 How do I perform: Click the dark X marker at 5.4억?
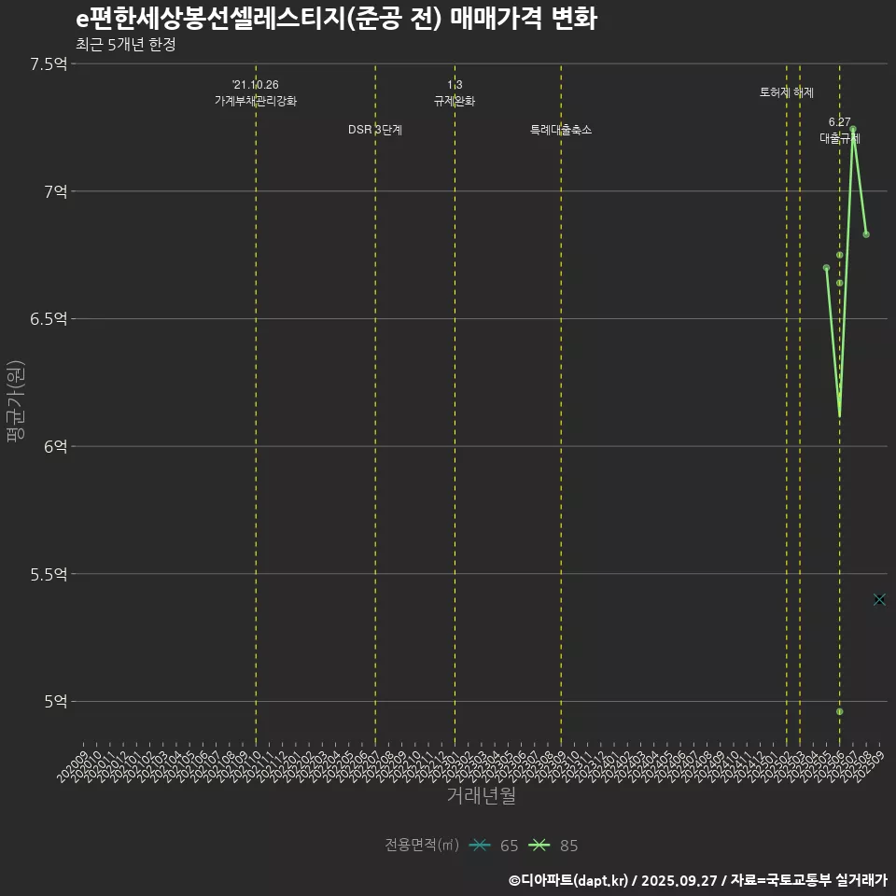pos(879,599)
